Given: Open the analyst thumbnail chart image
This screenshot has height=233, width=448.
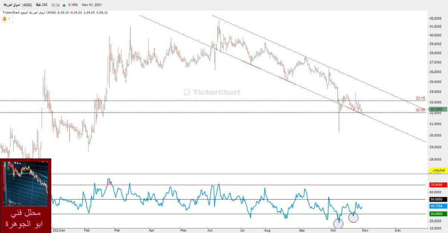Looking at the screenshot, I should pos(26,183).
